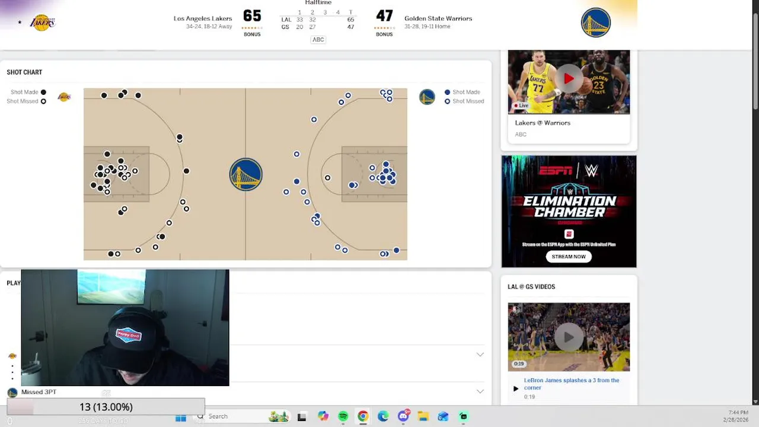The height and width of the screenshot is (427, 759).
Task: Click the small Warriors icon beside shot legend
Action: [427, 97]
